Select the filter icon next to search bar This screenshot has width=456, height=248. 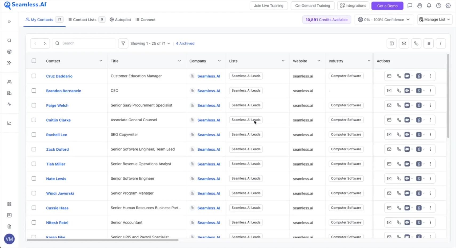click(x=123, y=43)
